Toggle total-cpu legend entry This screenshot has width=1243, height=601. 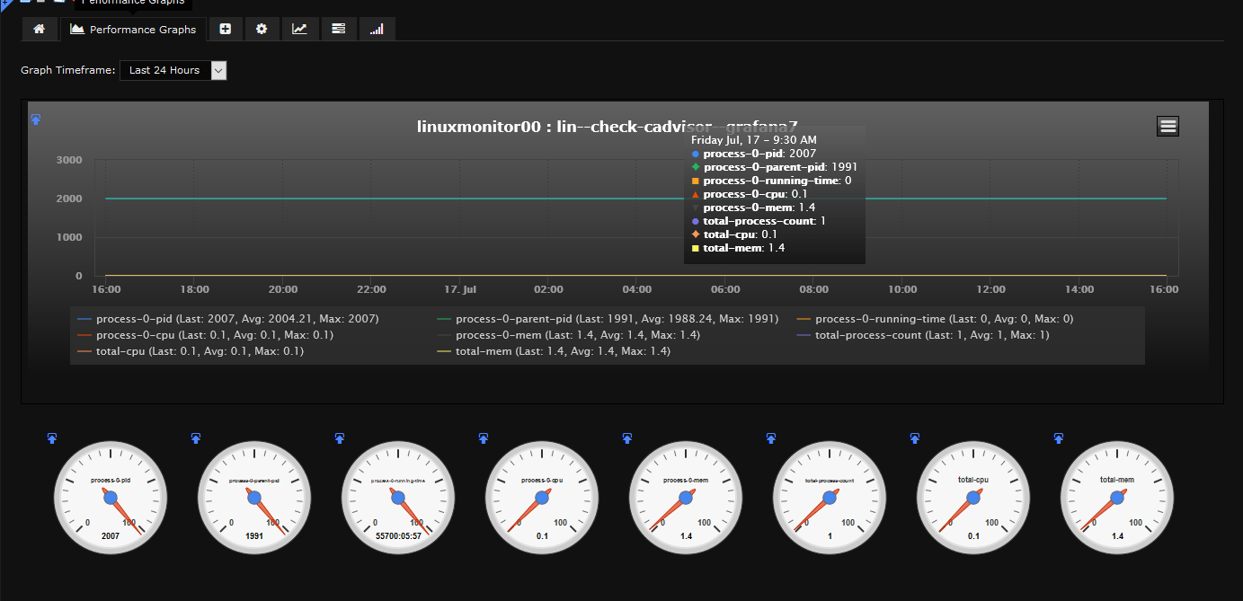pyautogui.click(x=200, y=351)
